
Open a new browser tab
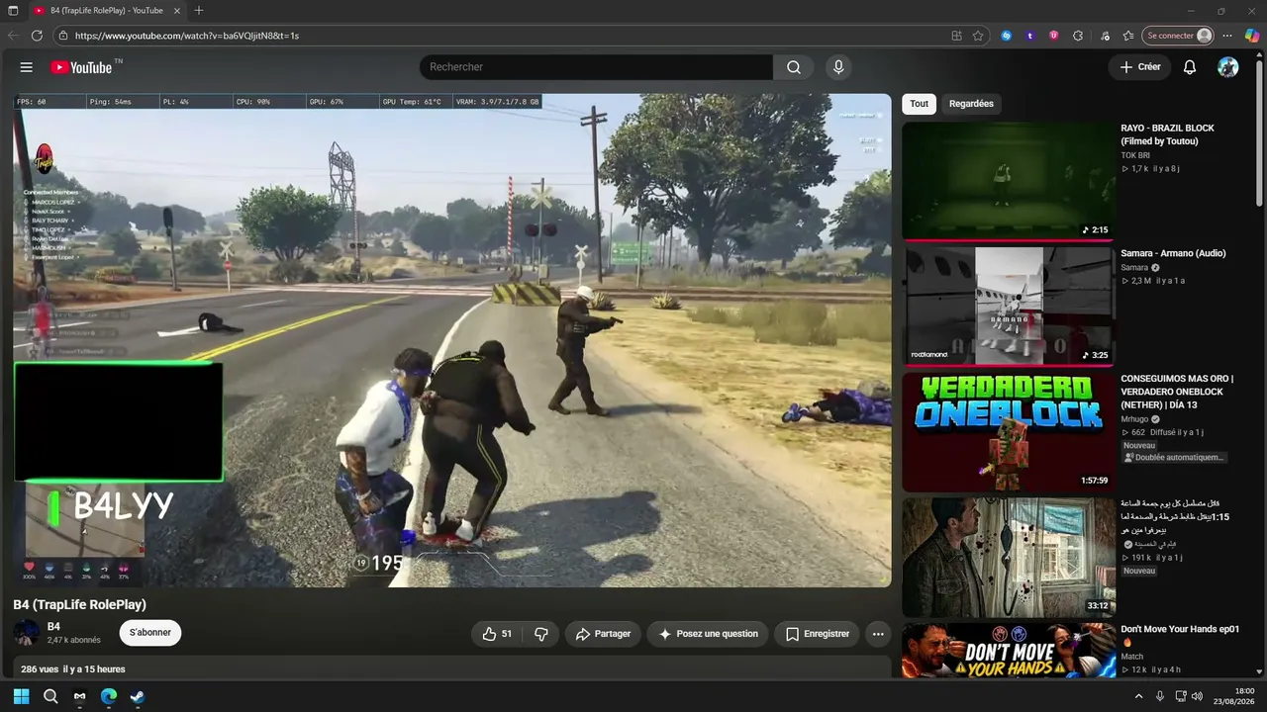(199, 11)
